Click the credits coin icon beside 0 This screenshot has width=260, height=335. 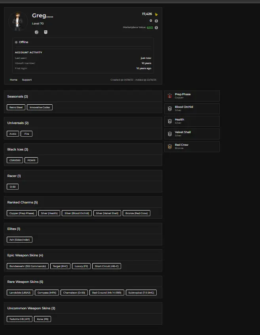click(156, 21)
